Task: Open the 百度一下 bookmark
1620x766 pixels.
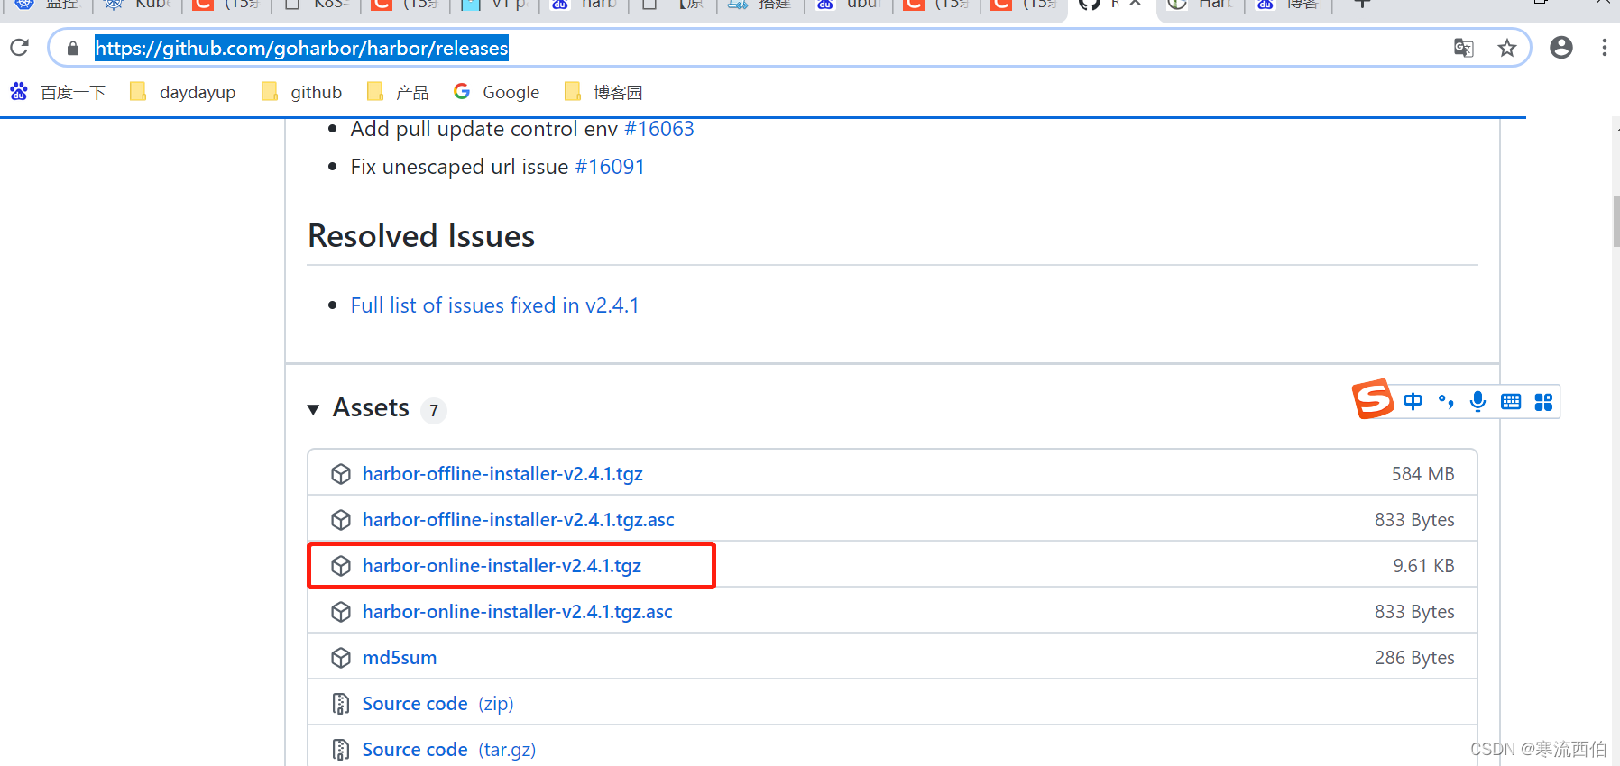Action: click(58, 92)
